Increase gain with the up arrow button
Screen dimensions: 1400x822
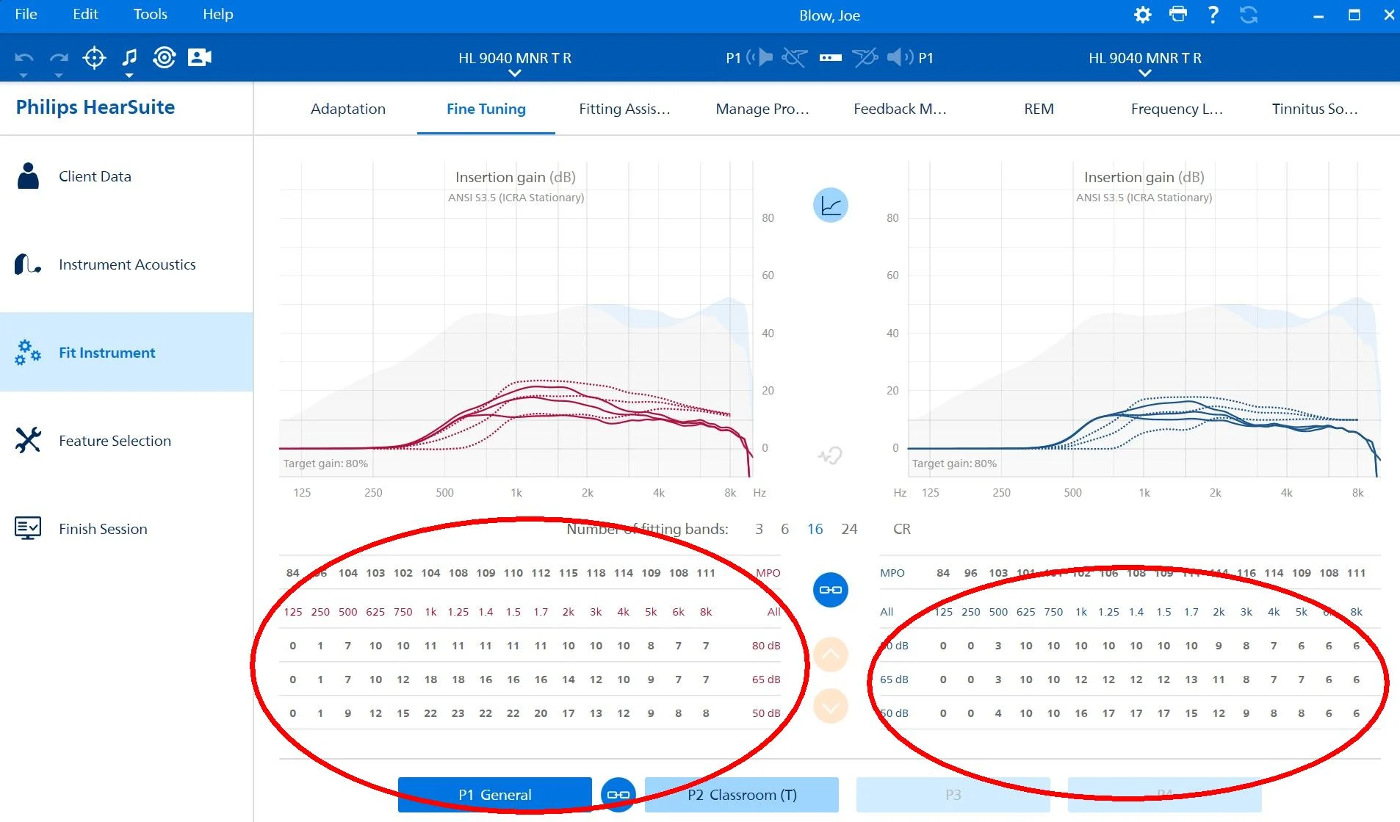830,655
